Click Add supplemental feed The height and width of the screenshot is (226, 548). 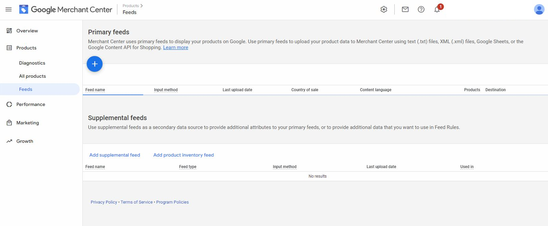115,155
